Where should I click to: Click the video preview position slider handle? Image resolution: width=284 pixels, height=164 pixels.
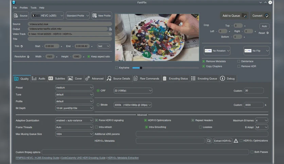(x=141, y=68)
